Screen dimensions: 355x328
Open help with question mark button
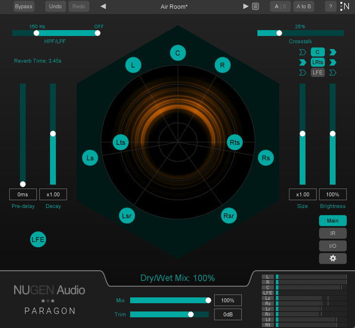coord(331,6)
